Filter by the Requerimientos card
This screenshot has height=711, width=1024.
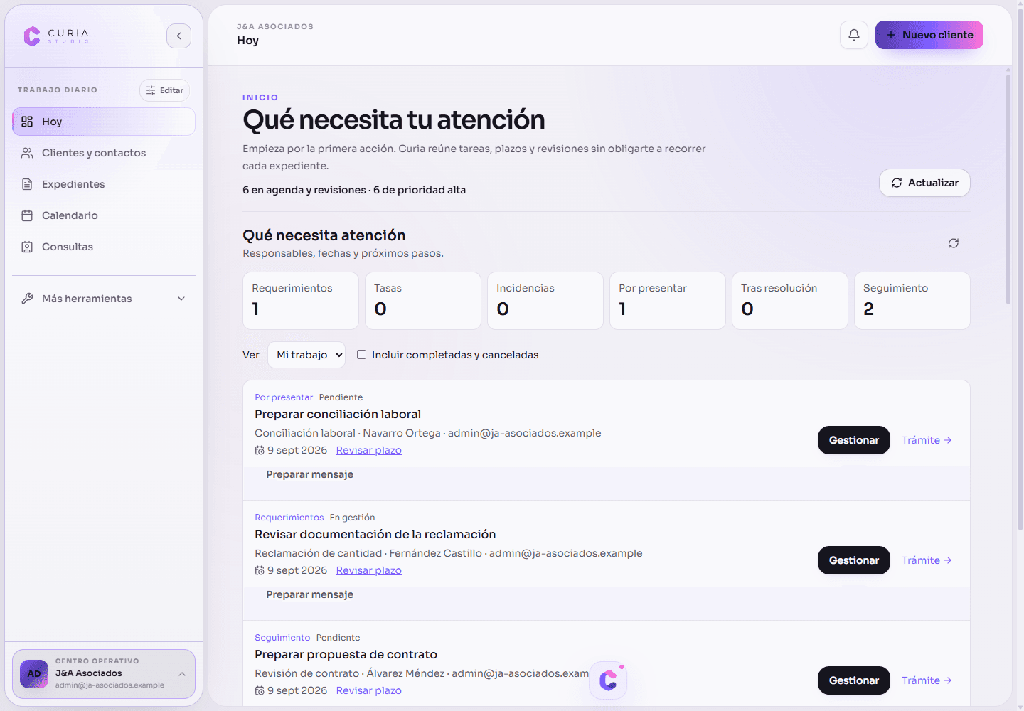point(301,301)
